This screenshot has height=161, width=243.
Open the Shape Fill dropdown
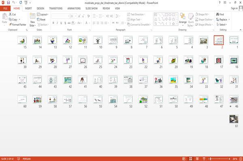tap(202, 15)
